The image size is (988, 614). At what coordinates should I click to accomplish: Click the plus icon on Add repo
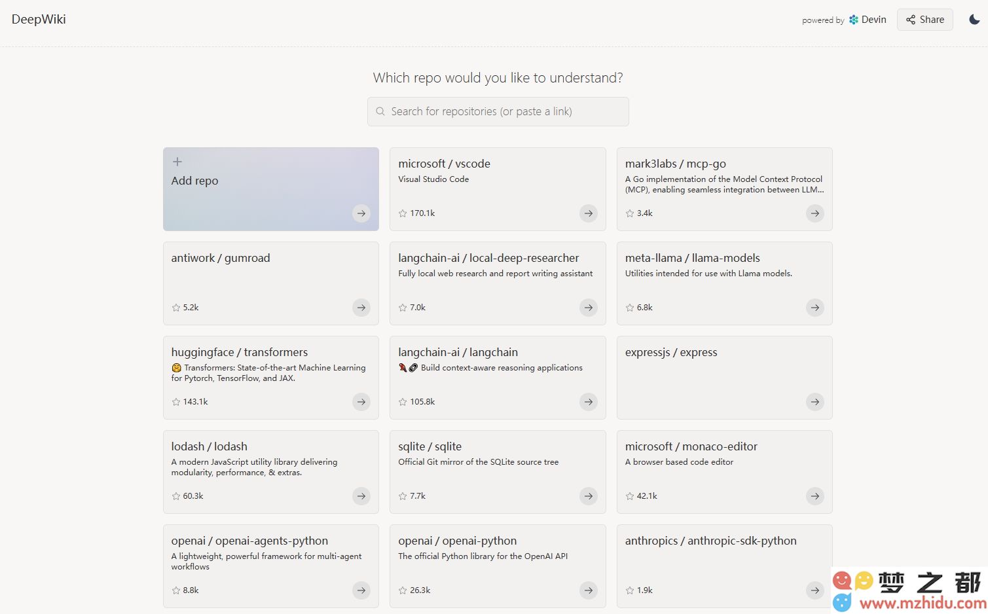tap(177, 162)
